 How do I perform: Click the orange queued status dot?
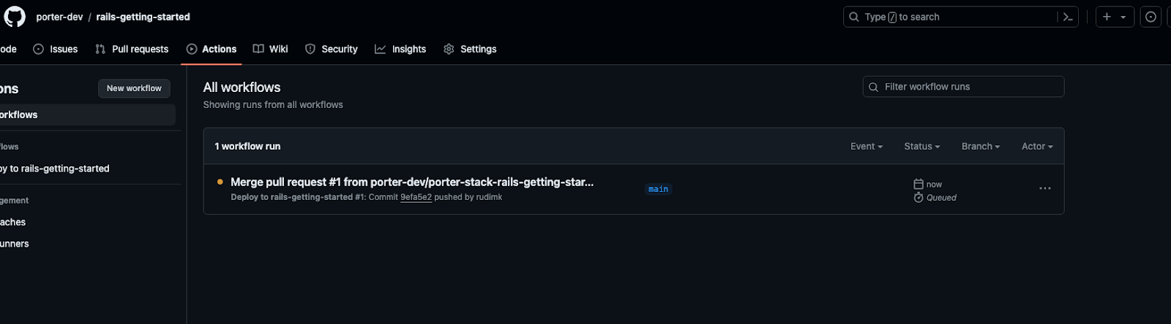[220, 182]
